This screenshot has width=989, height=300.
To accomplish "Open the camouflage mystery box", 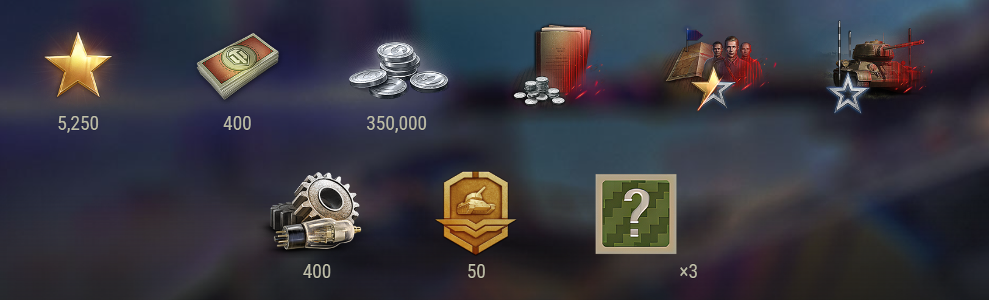I will click(636, 214).
